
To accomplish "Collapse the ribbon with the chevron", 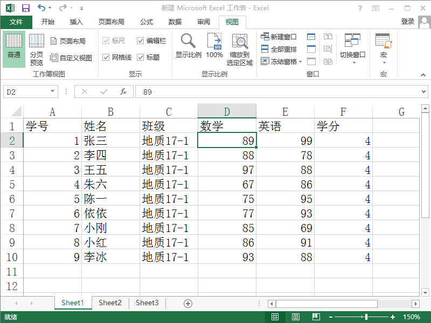I will coord(423,75).
